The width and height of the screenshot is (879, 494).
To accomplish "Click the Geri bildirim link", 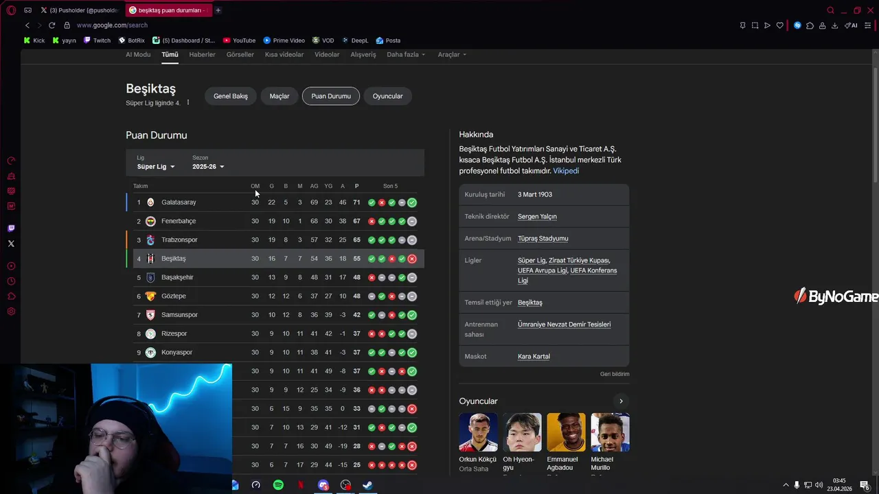I will [615, 374].
